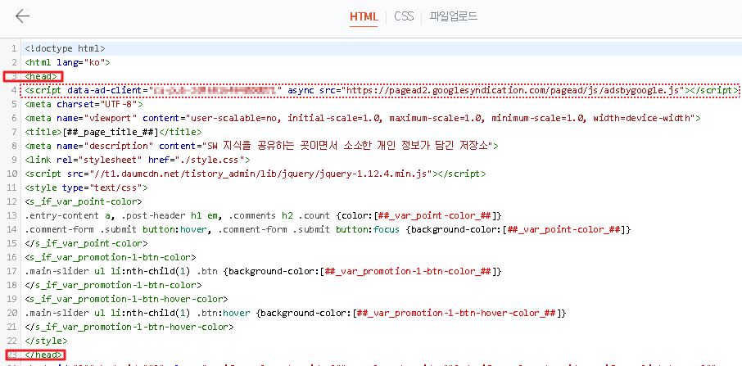Click the html lang="ko" line
This screenshot has height=366, width=742.
[68, 62]
